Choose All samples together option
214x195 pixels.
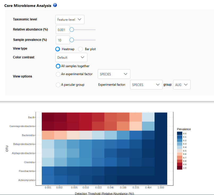pyautogui.click(x=58, y=66)
